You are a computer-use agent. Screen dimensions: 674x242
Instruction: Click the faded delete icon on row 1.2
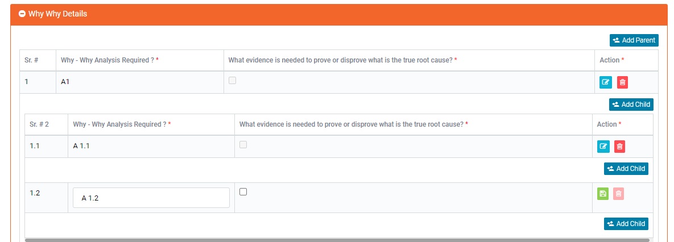point(619,194)
